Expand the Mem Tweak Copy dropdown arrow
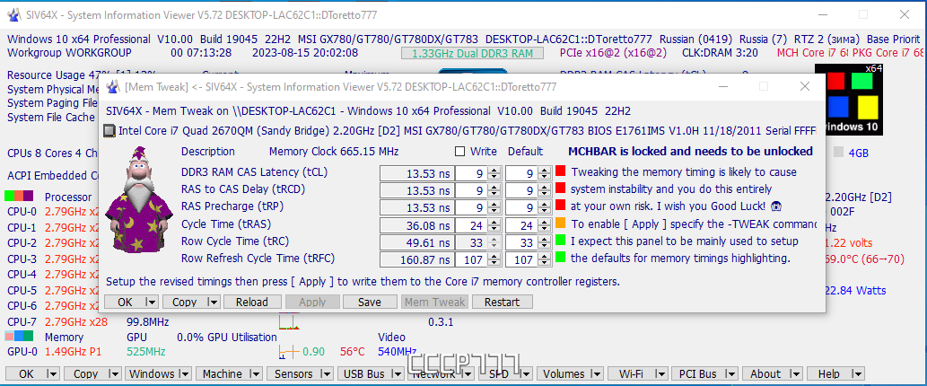The image size is (927, 386). coord(214,302)
